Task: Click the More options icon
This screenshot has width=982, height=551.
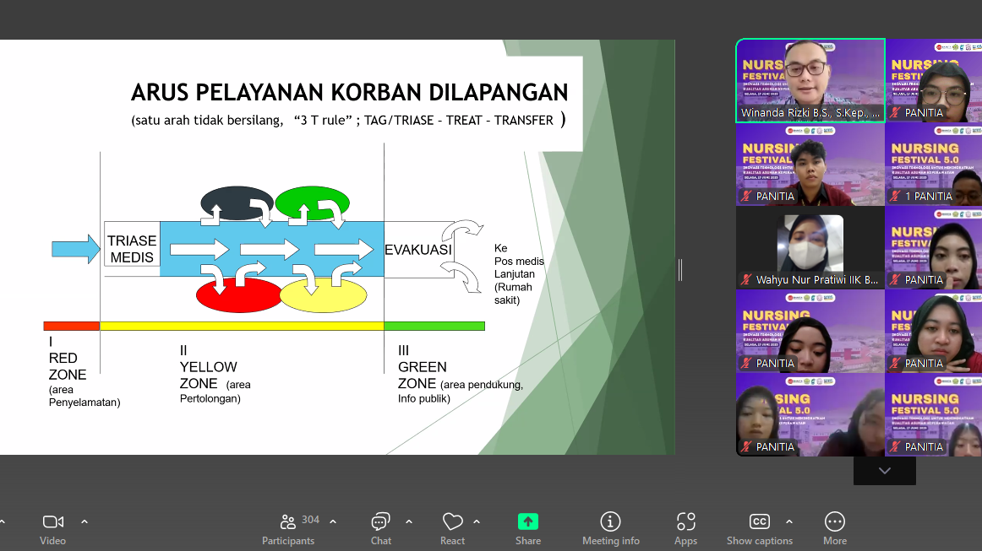Action: pos(834,529)
